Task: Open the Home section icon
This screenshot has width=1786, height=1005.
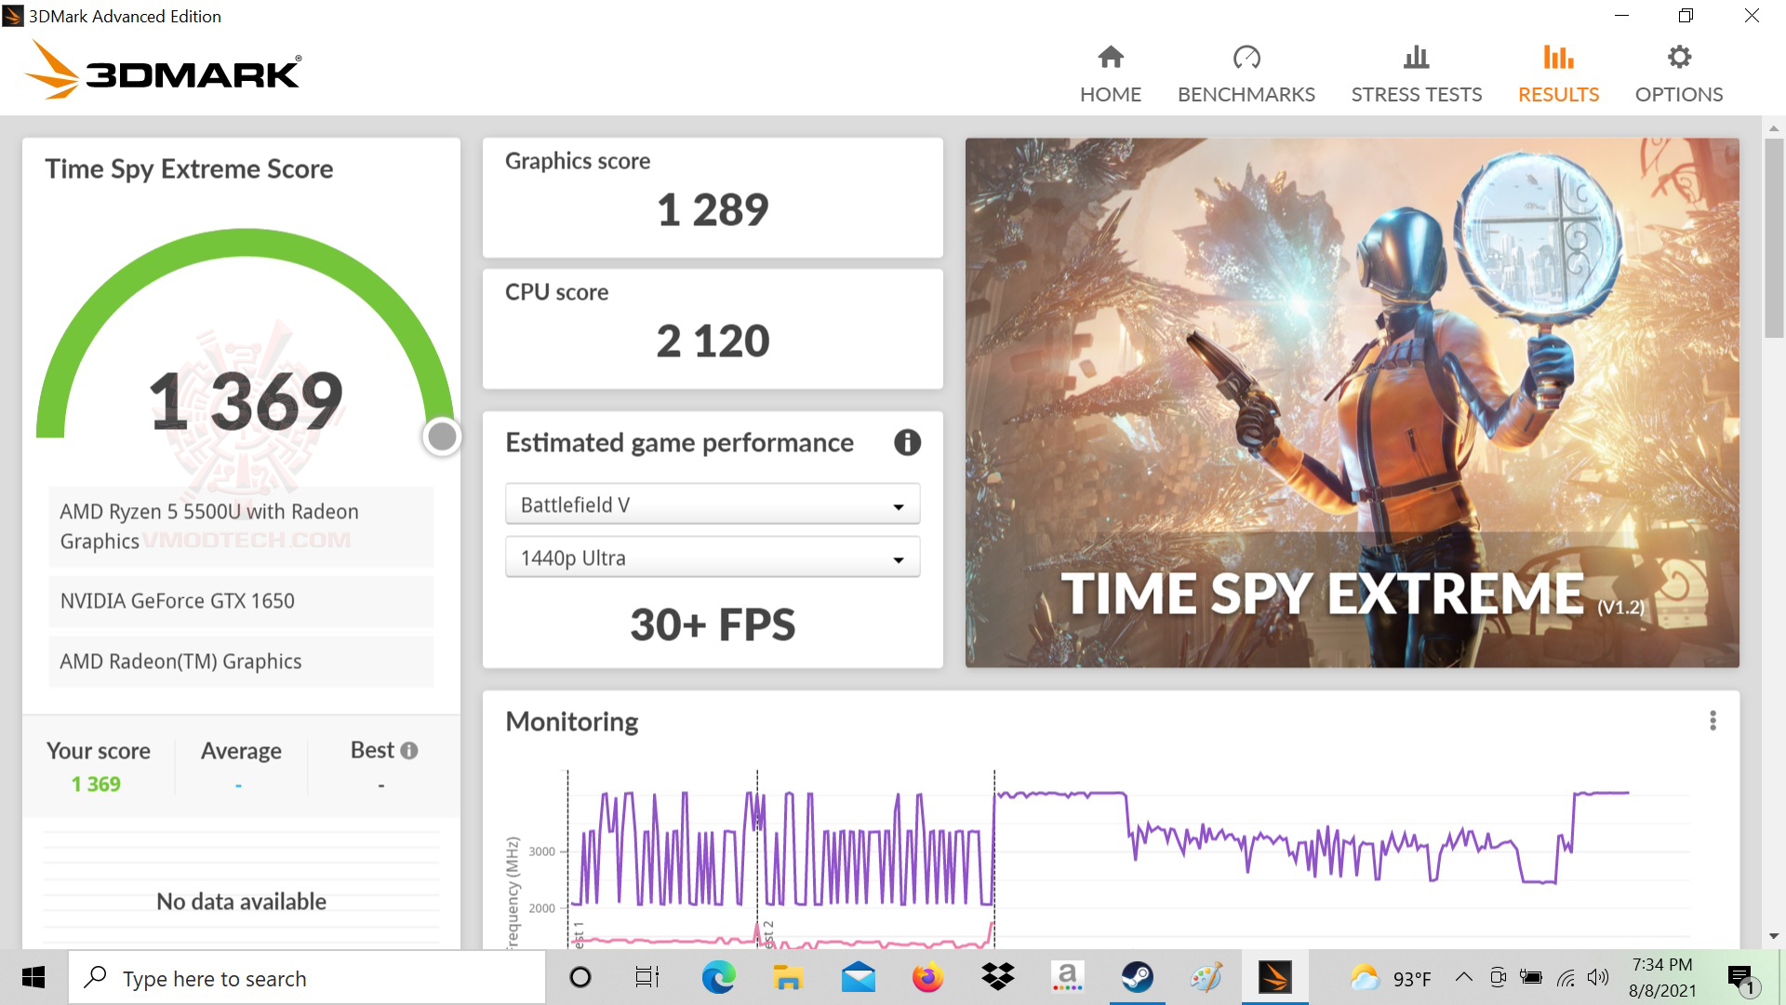Action: tap(1110, 58)
